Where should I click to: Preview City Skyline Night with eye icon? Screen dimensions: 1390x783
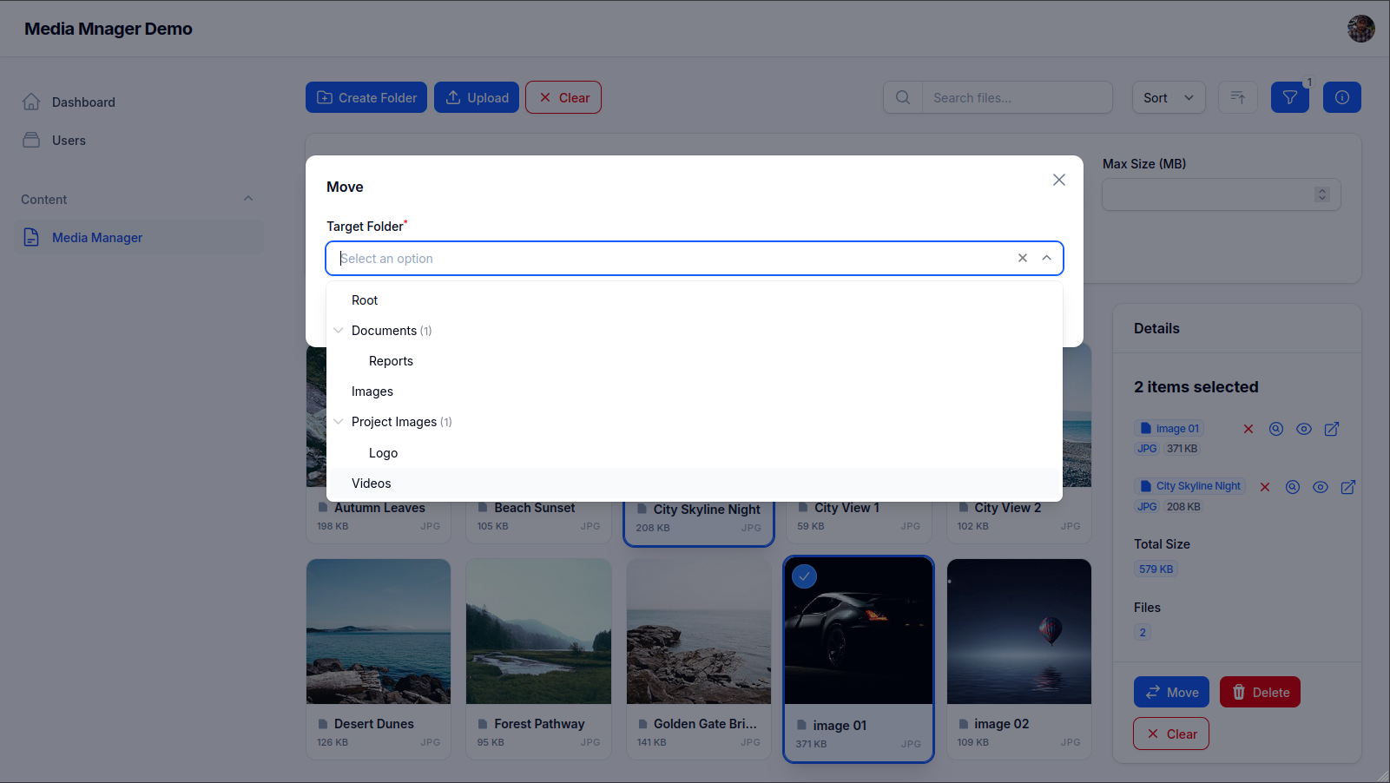click(1320, 487)
